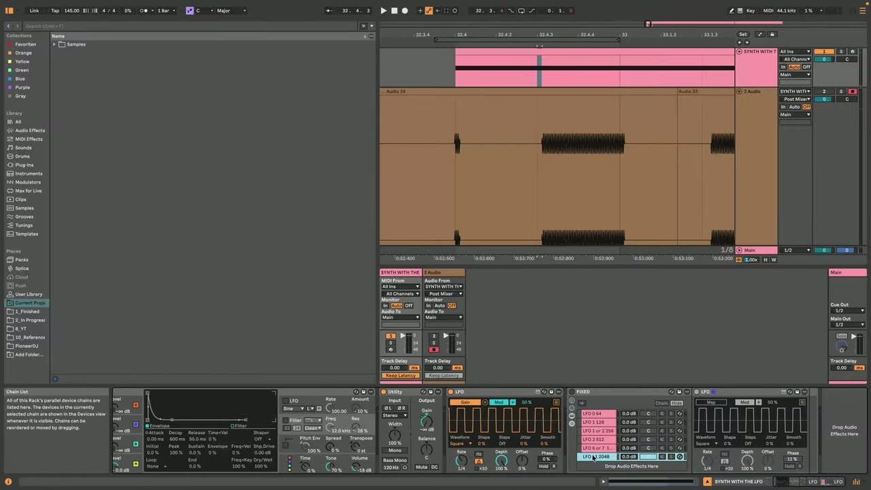
Task: Select the Favoriten collection
Action: pyautogui.click(x=25, y=44)
